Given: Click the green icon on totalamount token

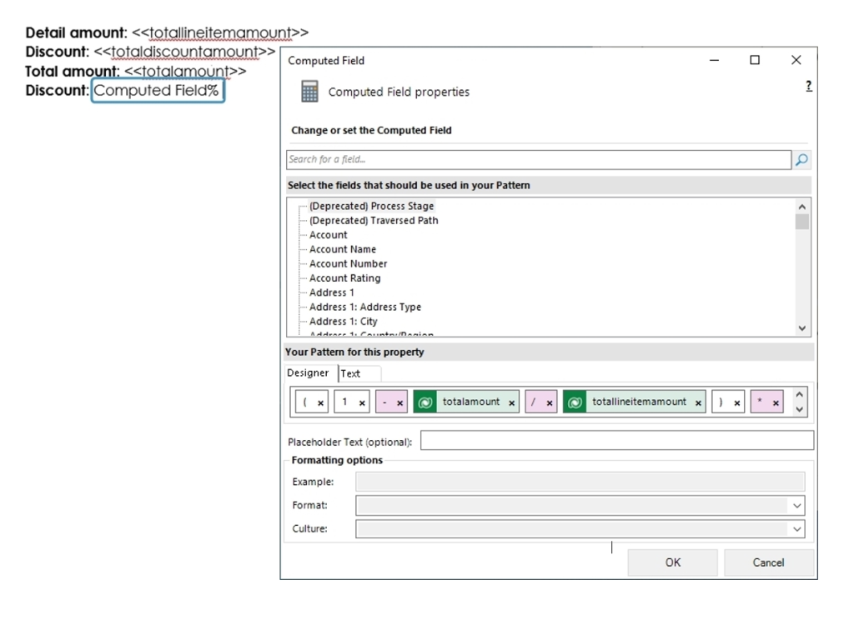Looking at the screenshot, I should tap(424, 402).
